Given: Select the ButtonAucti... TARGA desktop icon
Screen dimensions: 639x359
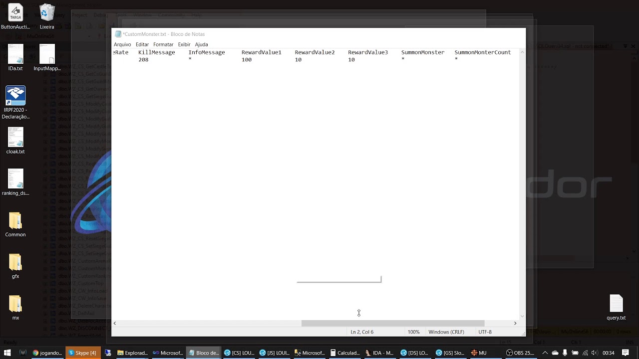Looking at the screenshot, I should [x=15, y=16].
